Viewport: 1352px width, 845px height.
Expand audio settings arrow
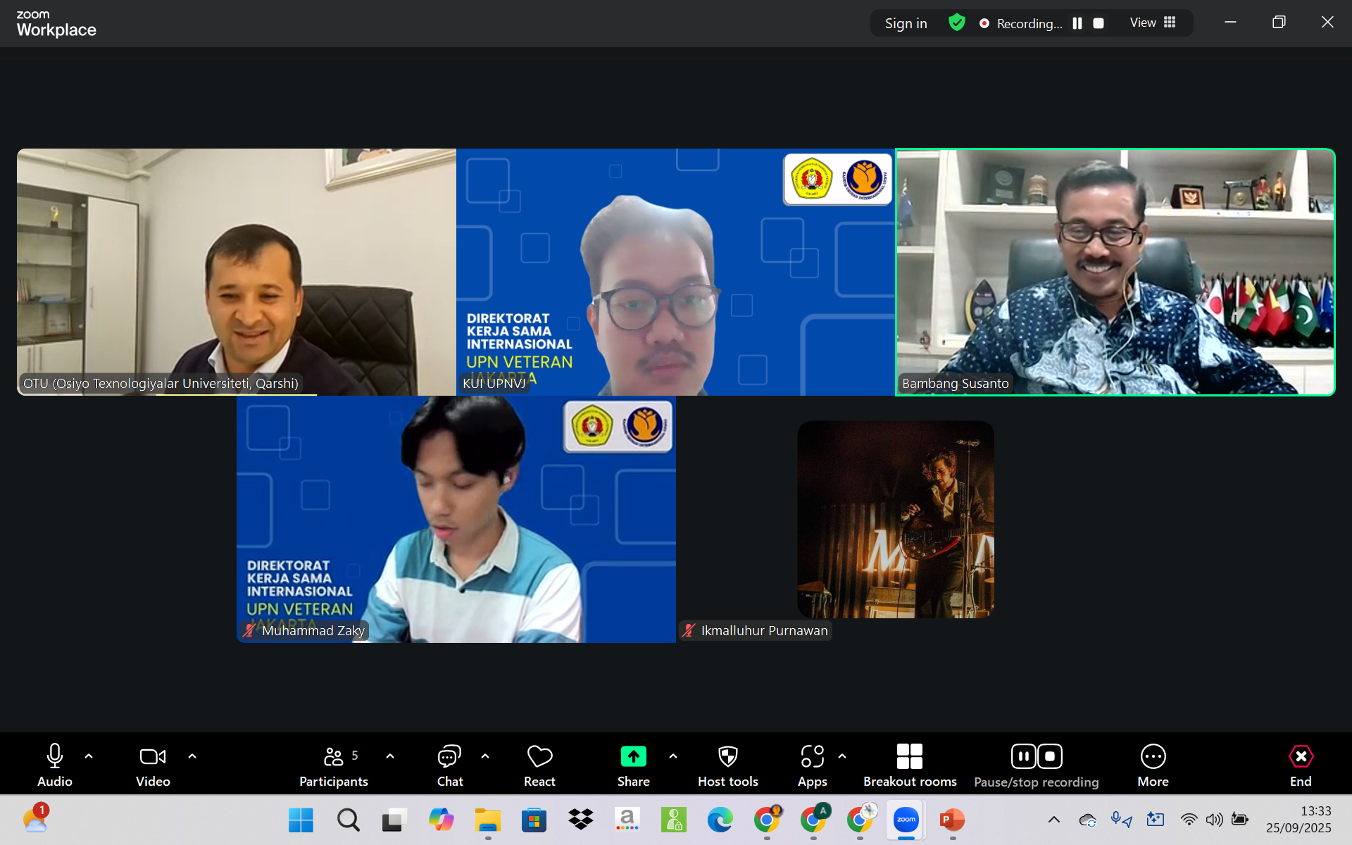coord(89,756)
